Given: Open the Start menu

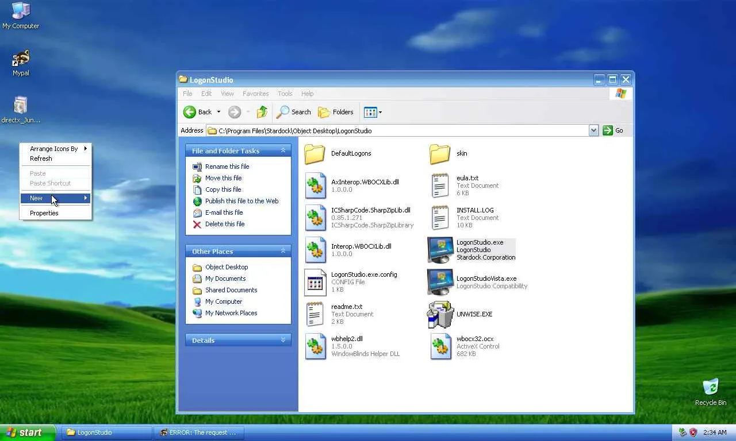Looking at the screenshot, I should 28,432.
